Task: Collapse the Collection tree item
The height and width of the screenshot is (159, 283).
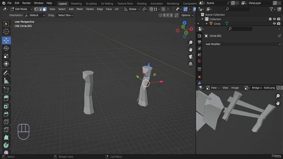Action: [203, 19]
